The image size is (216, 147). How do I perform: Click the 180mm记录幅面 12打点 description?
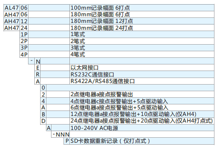coord(102,21)
